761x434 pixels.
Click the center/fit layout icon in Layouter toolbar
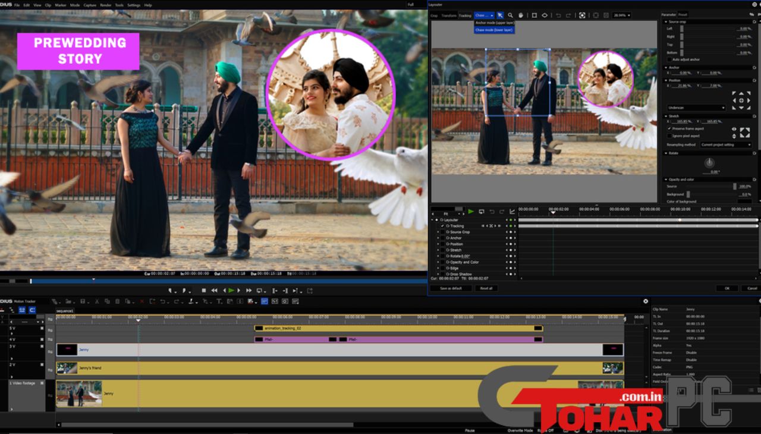point(582,15)
